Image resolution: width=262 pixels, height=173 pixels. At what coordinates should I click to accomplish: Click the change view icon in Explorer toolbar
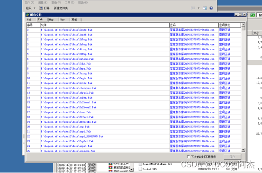[x=193, y=8]
